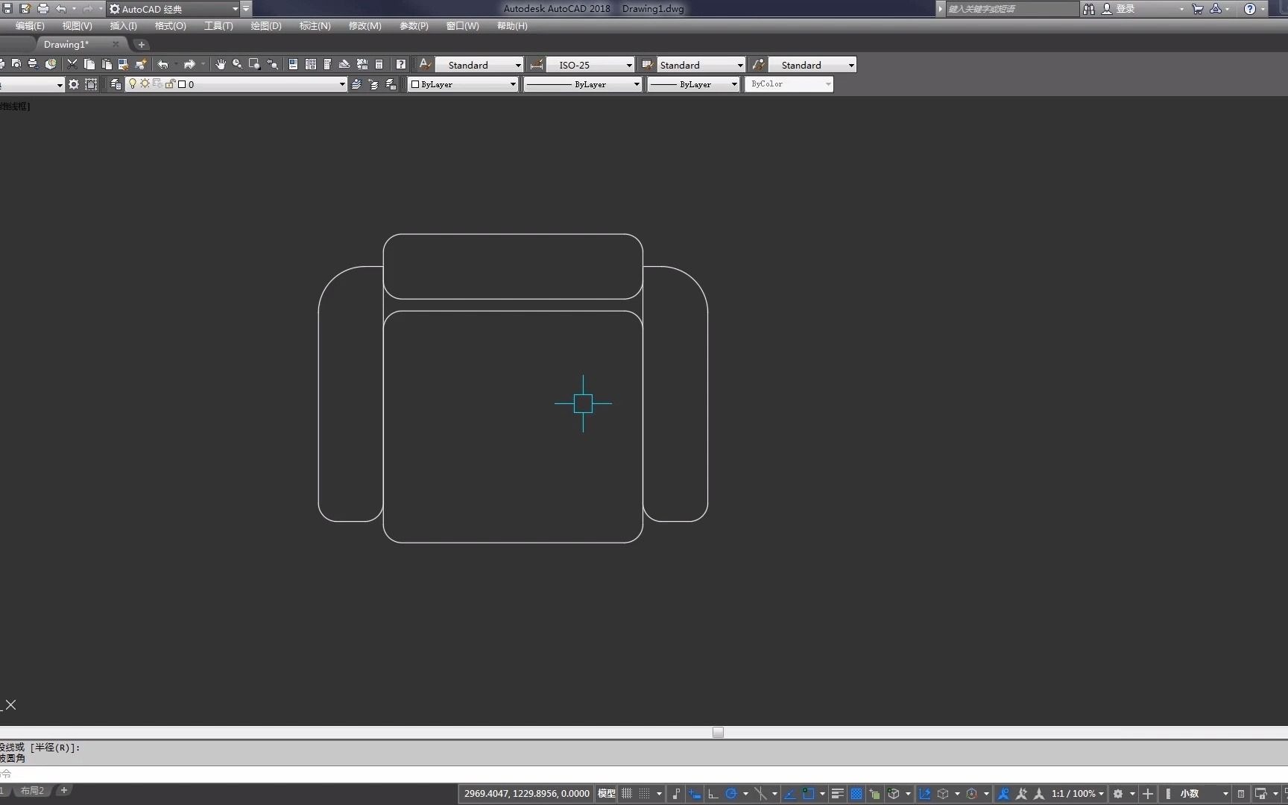Add new drawing tab with plus button
This screenshot has height=805, width=1288.
(142, 45)
